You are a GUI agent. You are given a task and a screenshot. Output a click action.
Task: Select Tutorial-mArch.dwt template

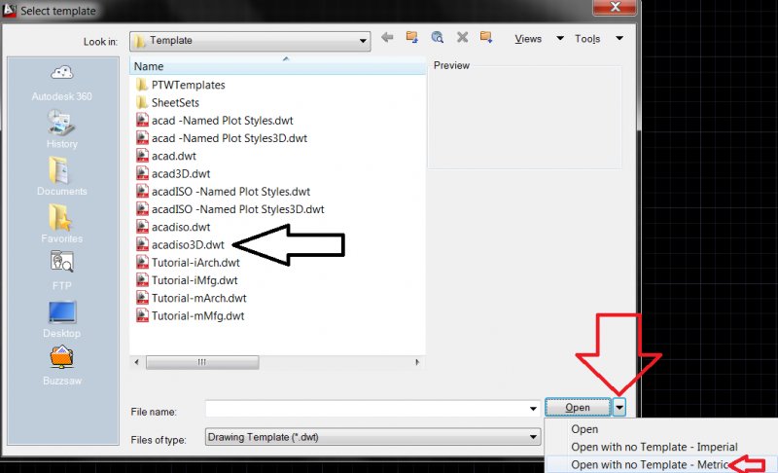(x=192, y=298)
